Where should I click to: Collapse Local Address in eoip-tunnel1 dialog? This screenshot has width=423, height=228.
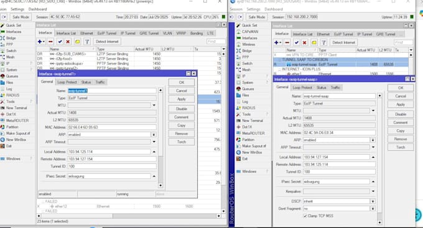(154, 152)
